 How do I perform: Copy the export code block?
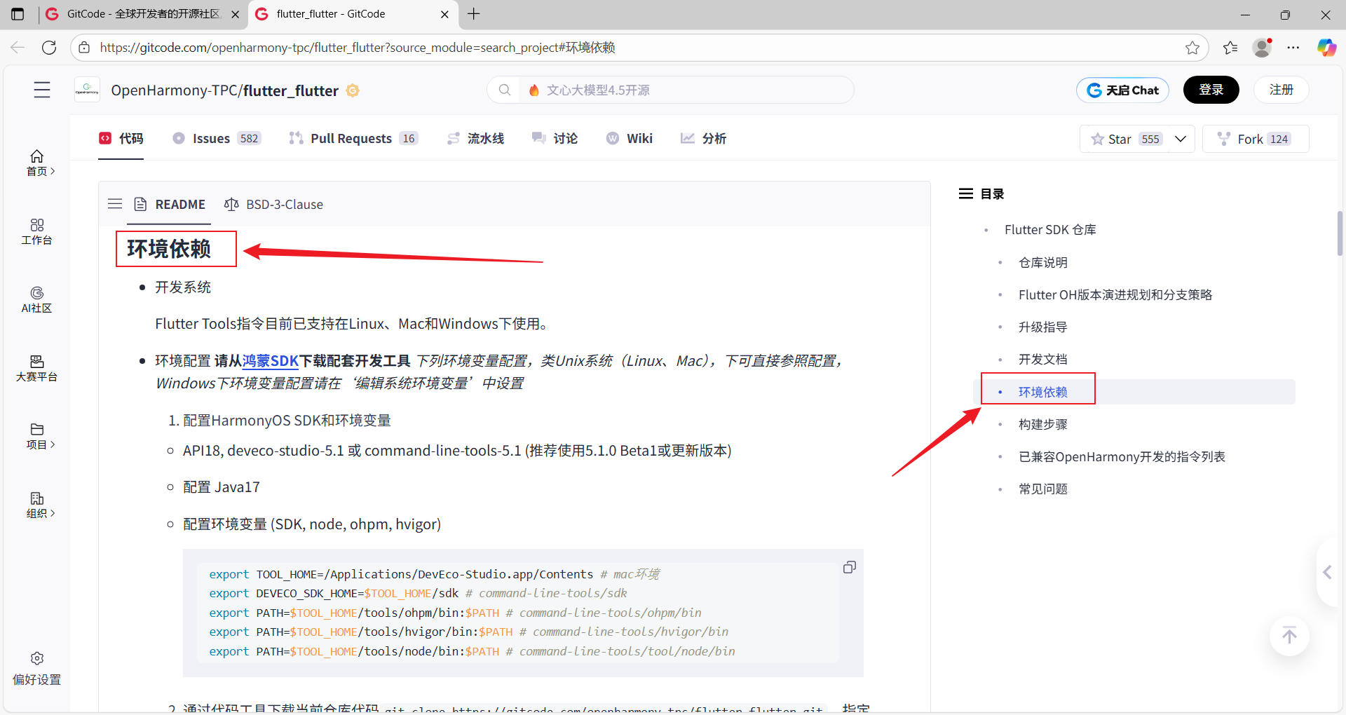(849, 567)
